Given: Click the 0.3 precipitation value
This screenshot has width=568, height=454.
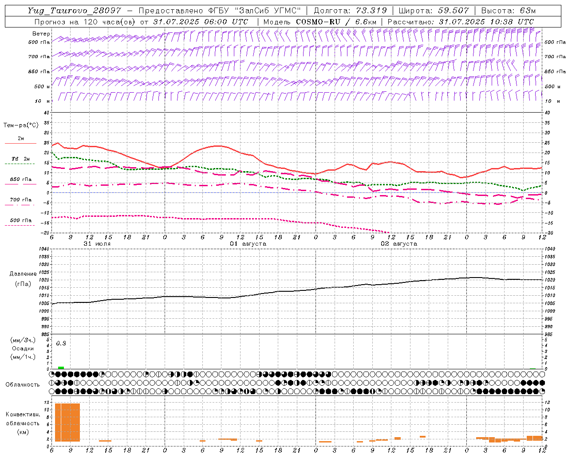Looking at the screenshot, I should pyautogui.click(x=61, y=344).
